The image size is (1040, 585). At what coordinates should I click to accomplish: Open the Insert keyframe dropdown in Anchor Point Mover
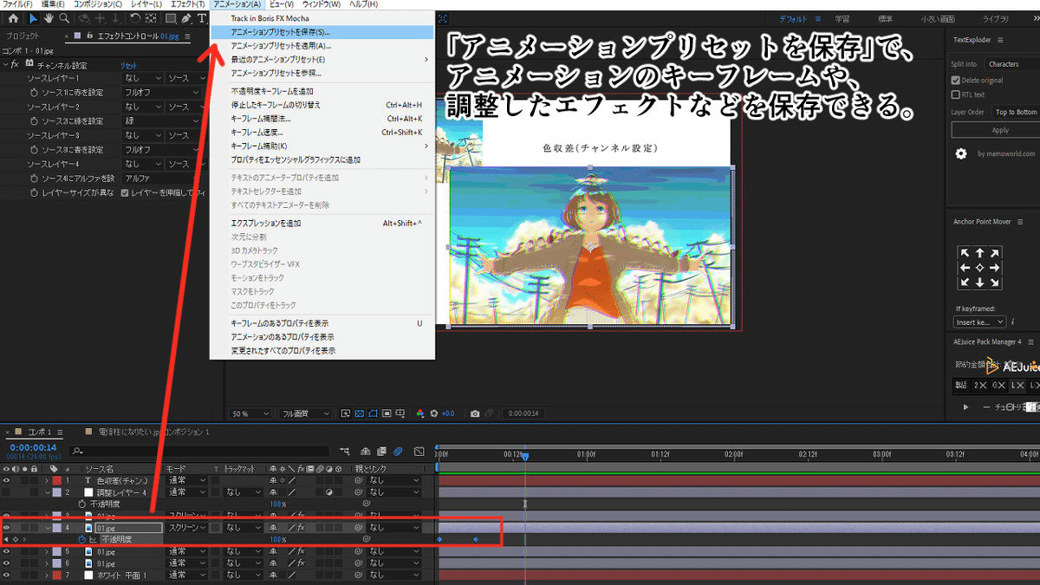point(979,322)
